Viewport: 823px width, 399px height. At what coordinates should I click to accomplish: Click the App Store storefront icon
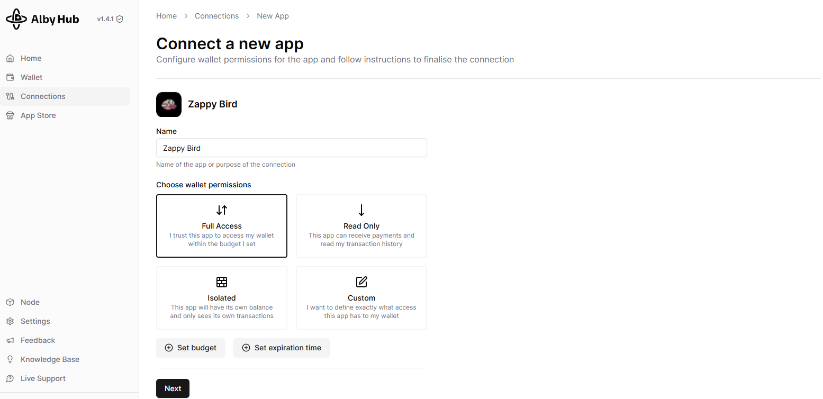click(x=10, y=115)
